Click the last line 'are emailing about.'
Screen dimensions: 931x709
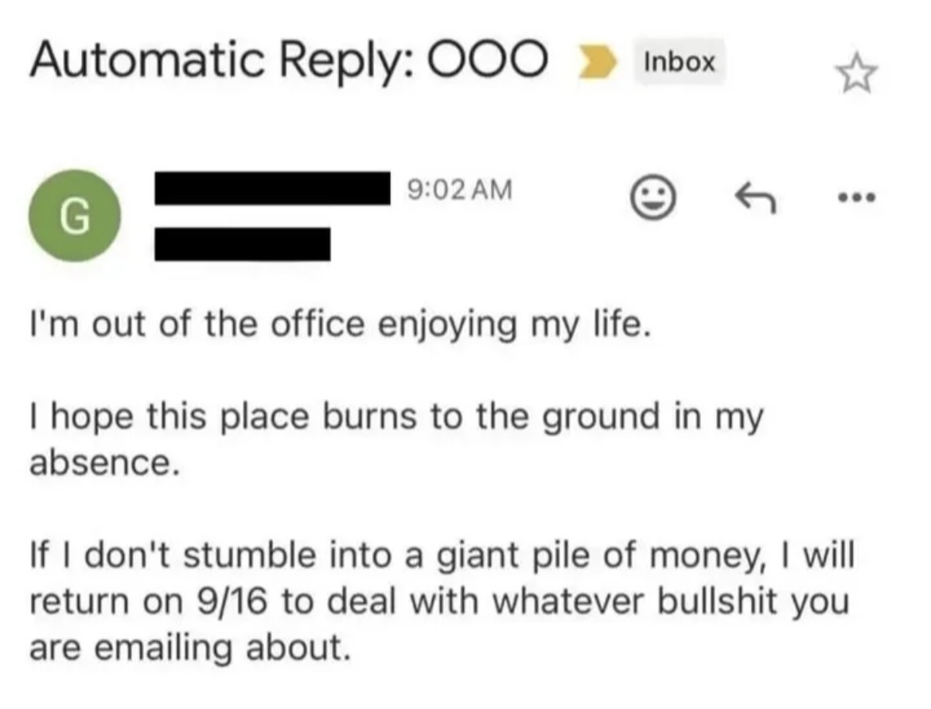190,647
